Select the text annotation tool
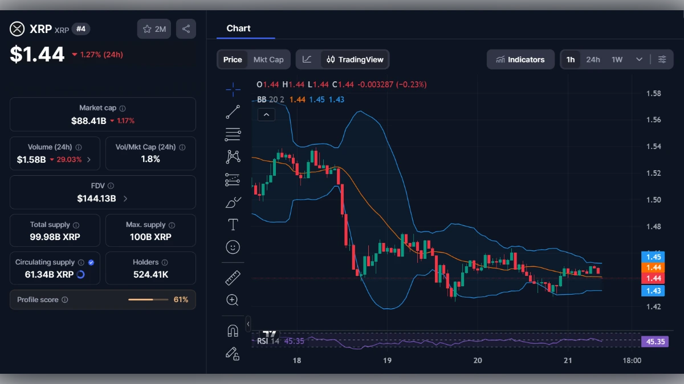This screenshot has width=684, height=384. click(233, 224)
